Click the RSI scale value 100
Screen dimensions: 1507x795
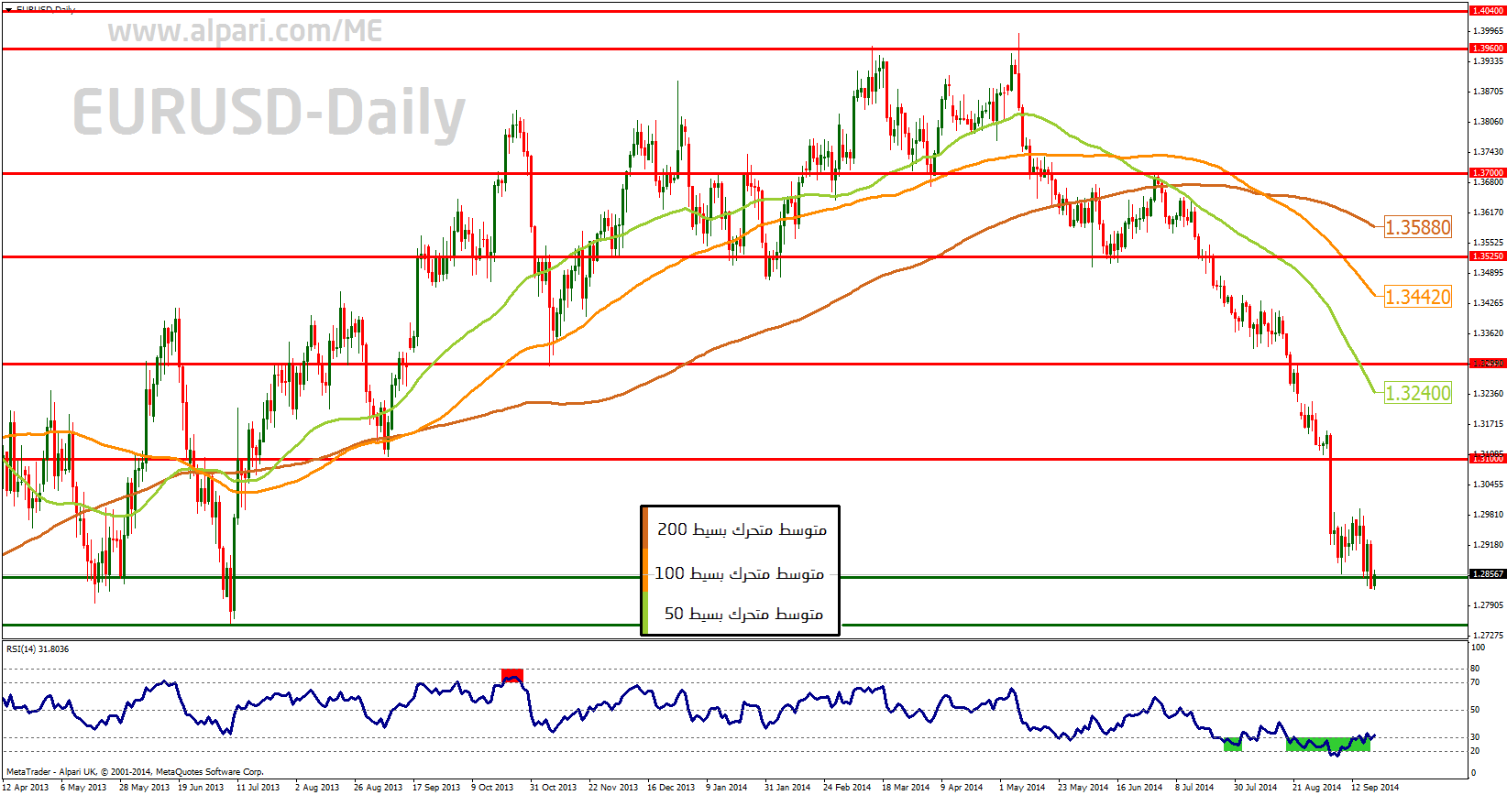pos(1478,648)
